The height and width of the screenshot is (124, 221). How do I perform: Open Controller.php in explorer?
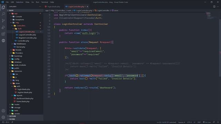pyautogui.click(x=23, y=41)
